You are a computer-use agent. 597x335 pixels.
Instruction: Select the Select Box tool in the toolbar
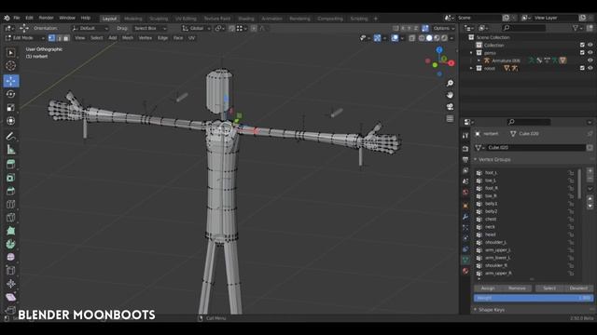click(10, 53)
